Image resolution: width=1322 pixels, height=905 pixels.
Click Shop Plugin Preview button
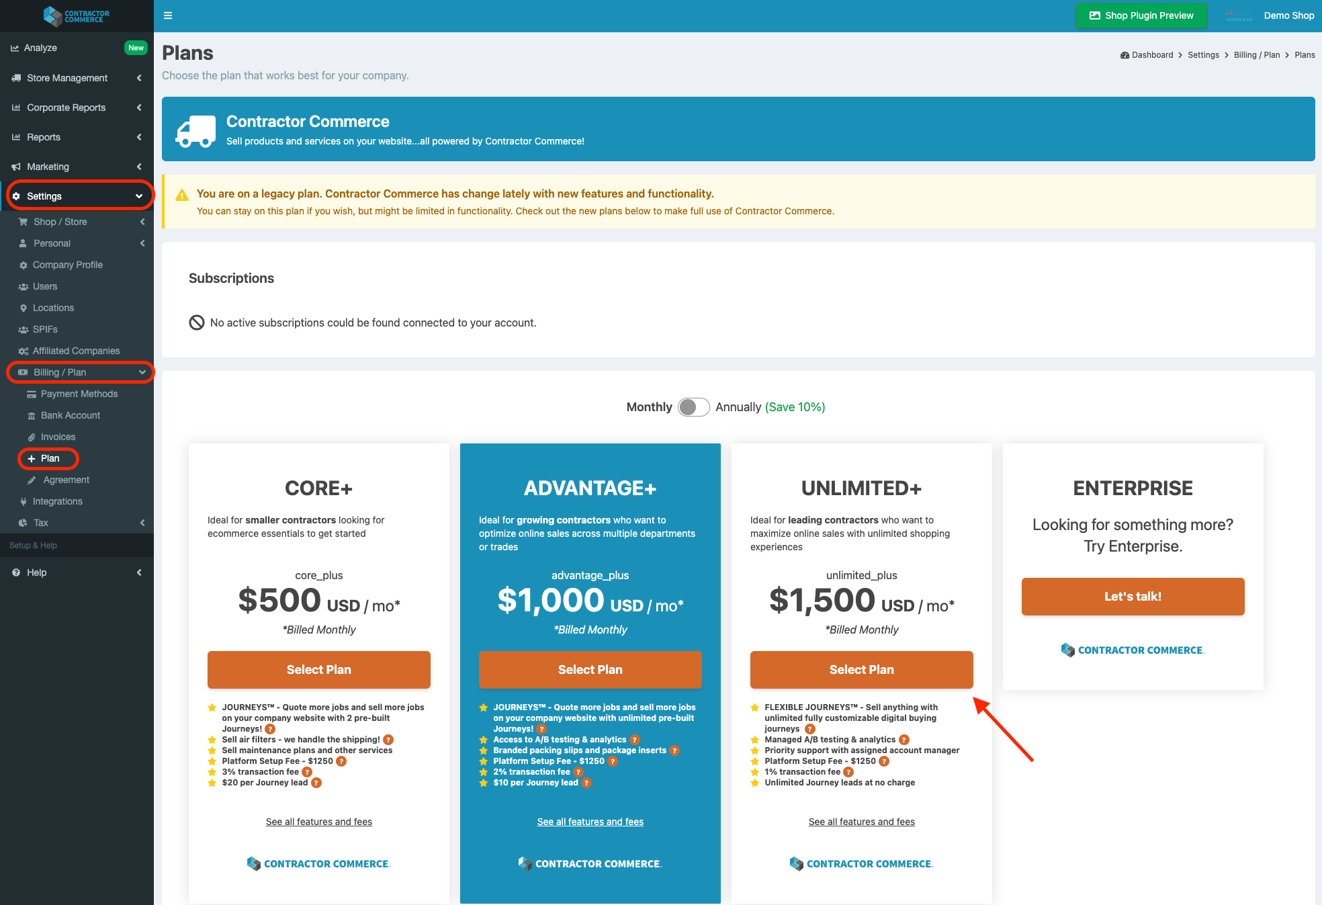(1141, 15)
